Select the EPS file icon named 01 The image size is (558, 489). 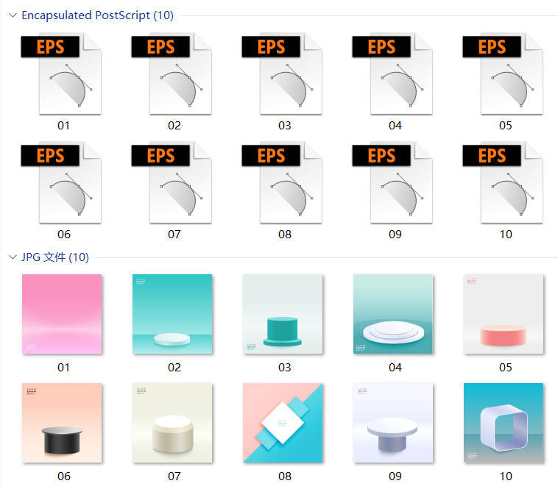[x=61, y=74]
